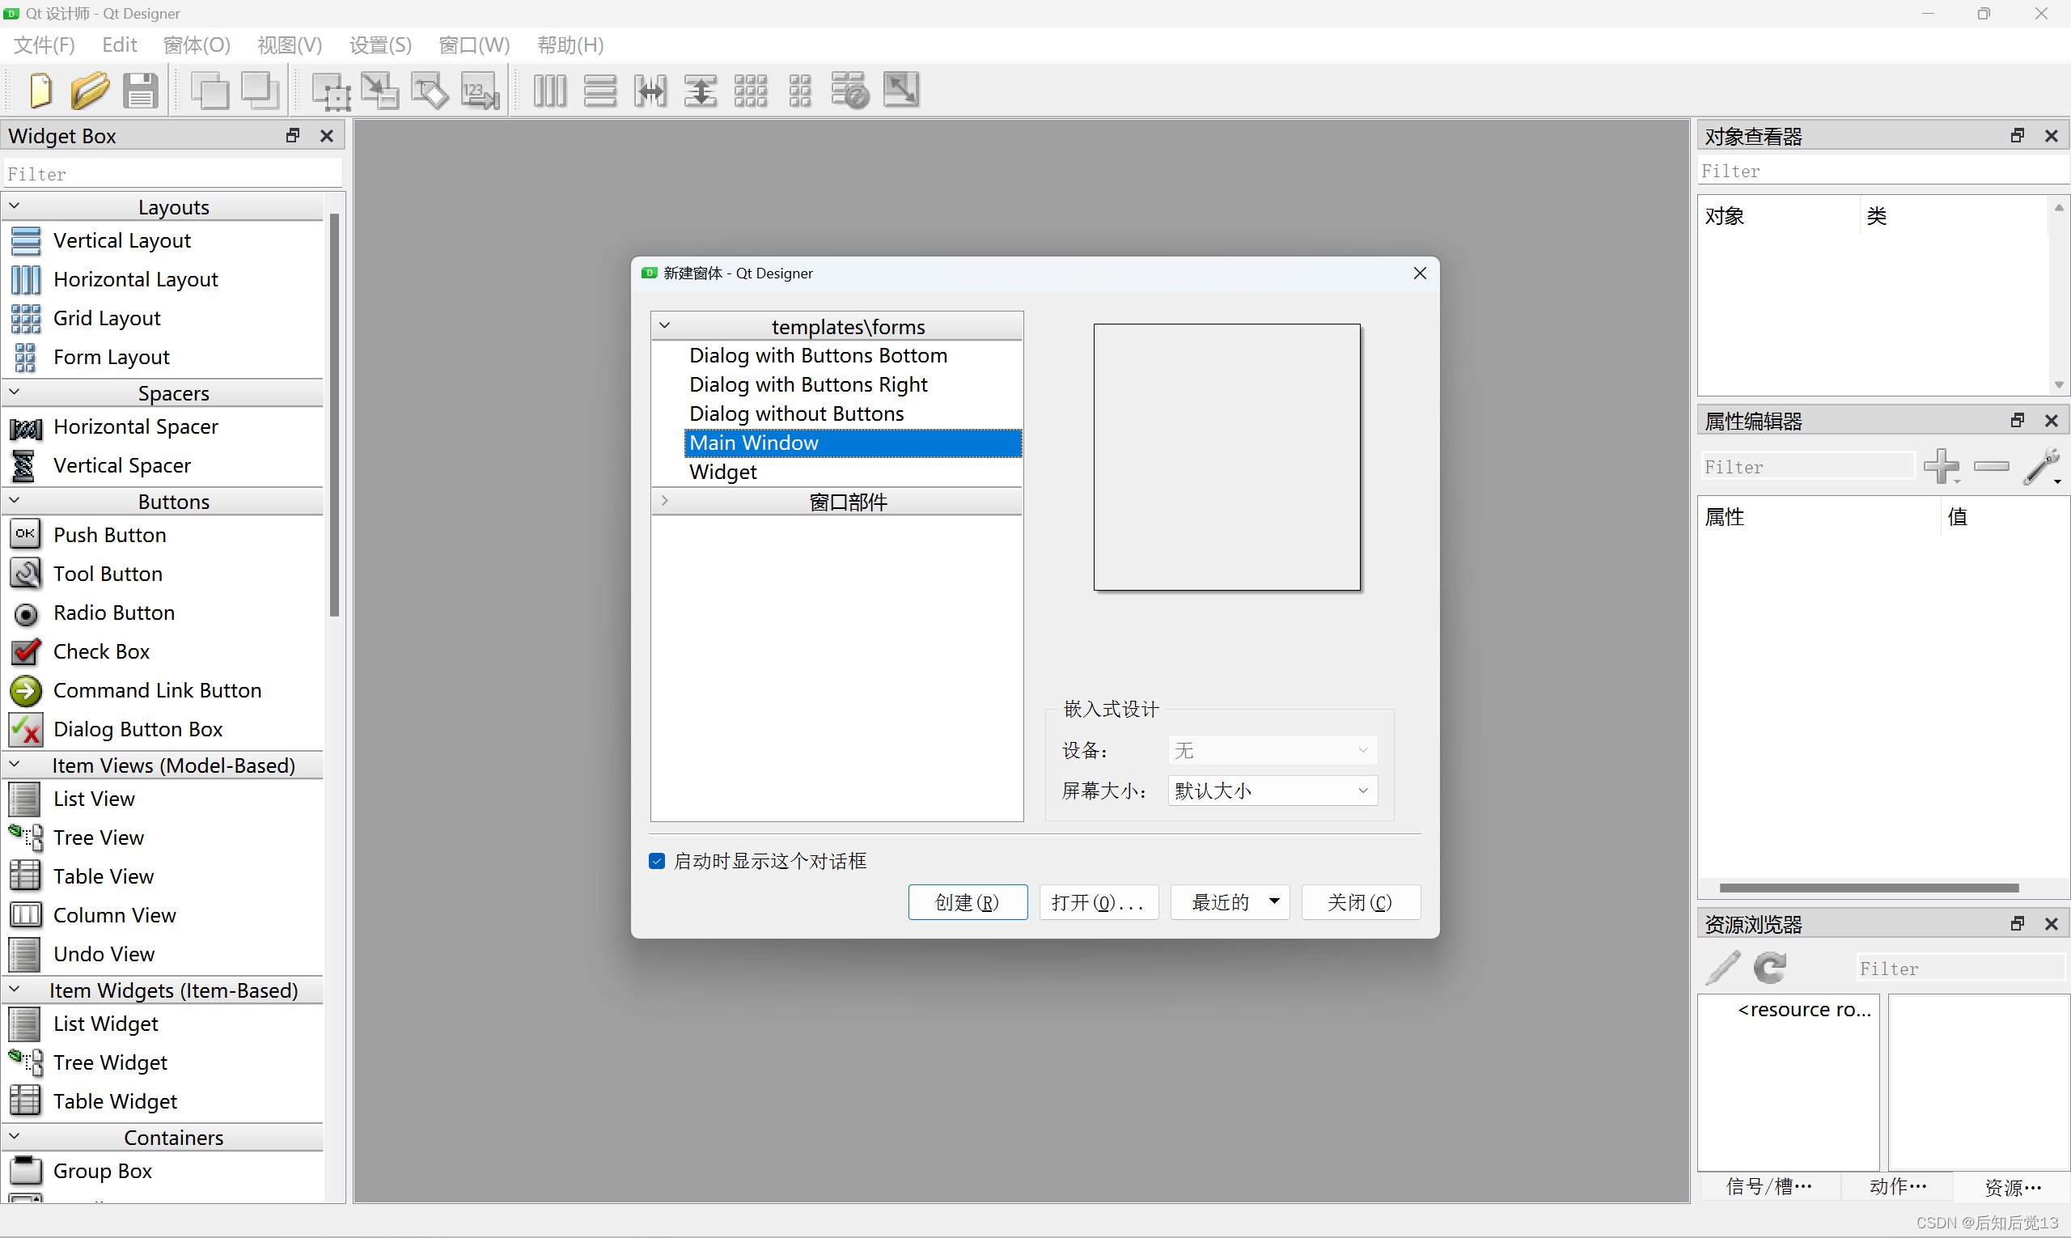Save the current form
This screenshot has height=1238, width=2071.
140,90
